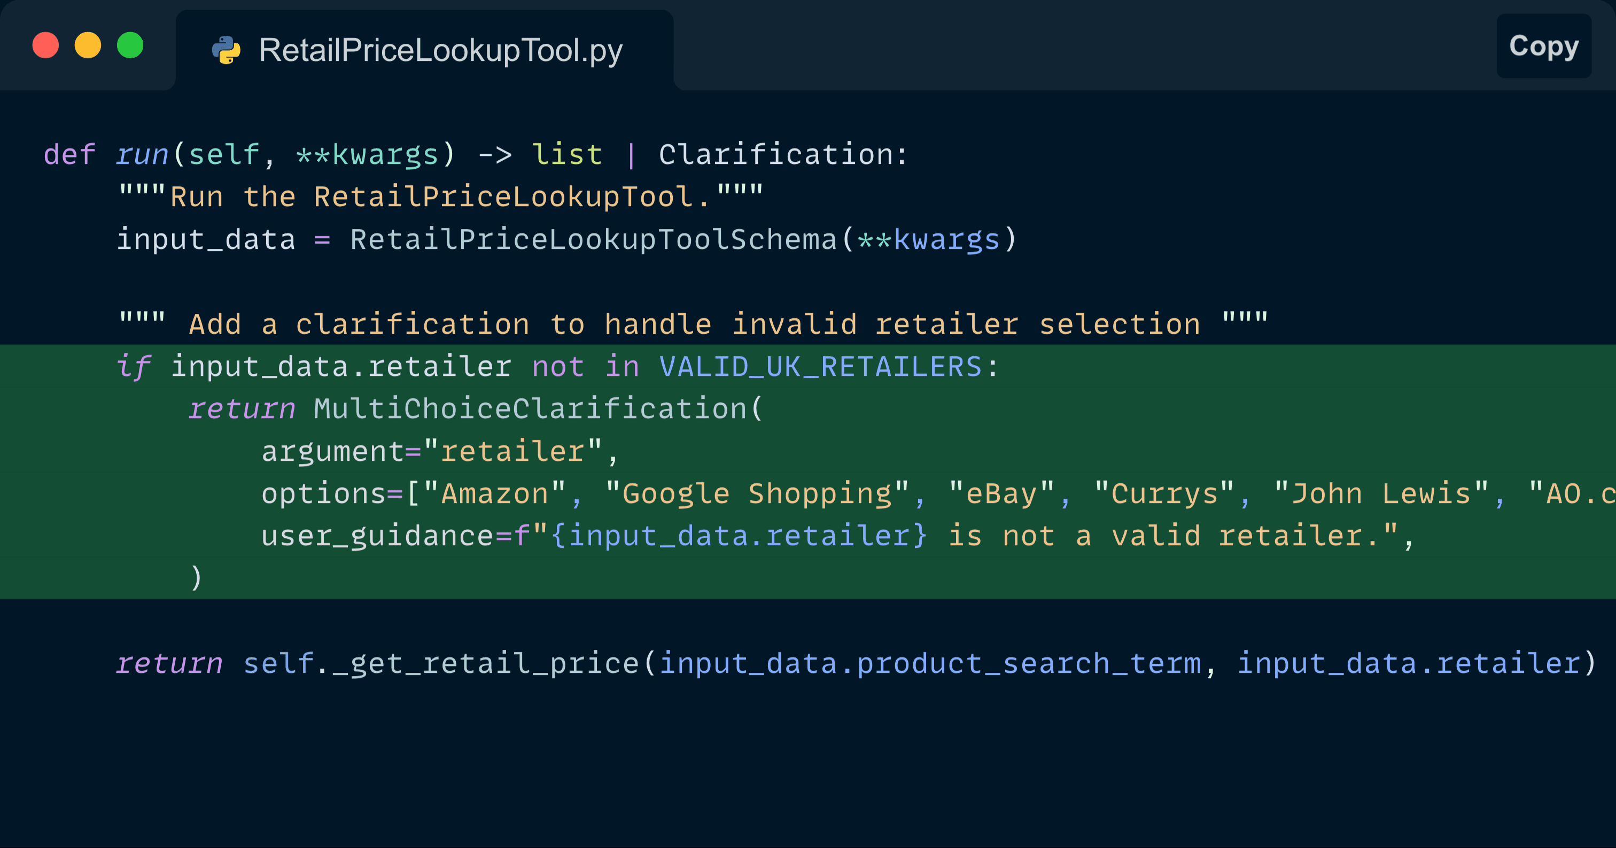This screenshot has width=1616, height=848.
Task: Click the red close window dot
Action: [46, 45]
